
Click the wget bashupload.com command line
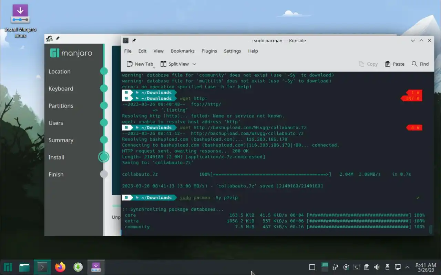click(243, 128)
